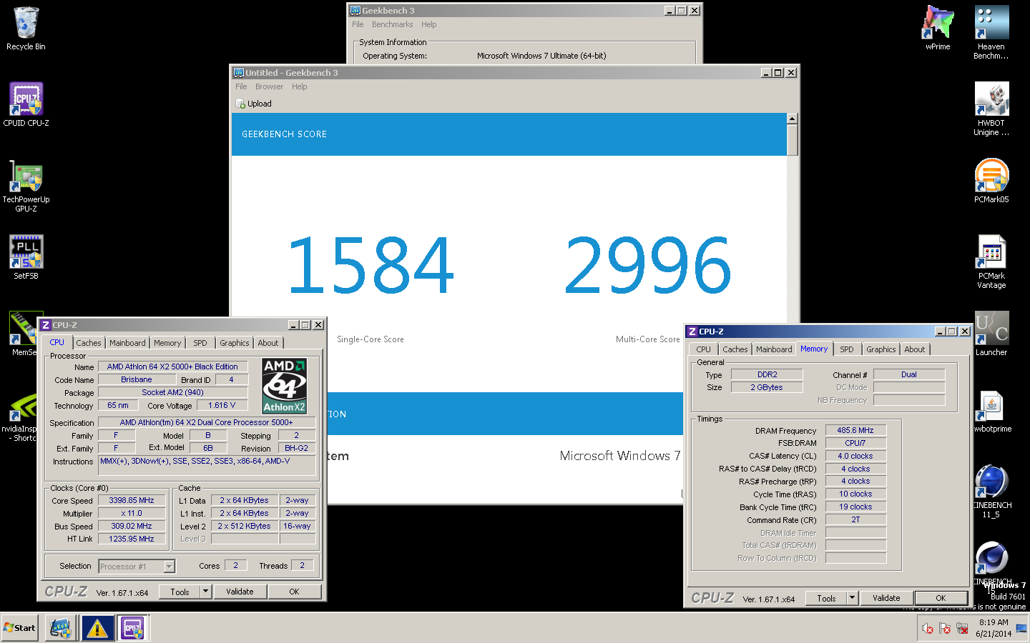Image resolution: width=1030 pixels, height=643 pixels.
Task: Open Graphics tab in left CPU-Z
Action: tap(235, 343)
